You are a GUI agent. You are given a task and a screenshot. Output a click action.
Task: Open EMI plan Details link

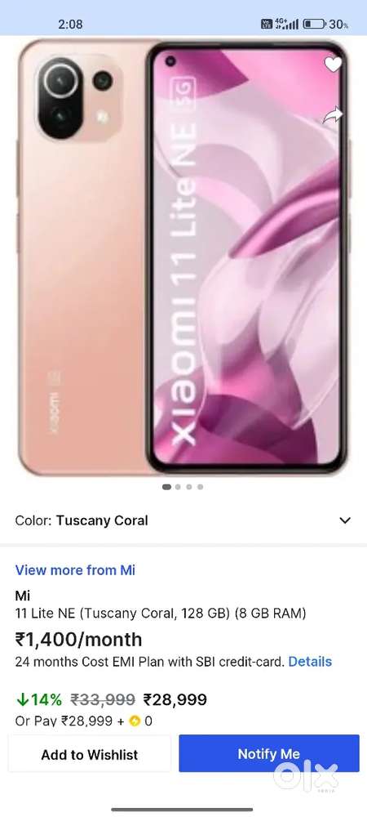310,661
